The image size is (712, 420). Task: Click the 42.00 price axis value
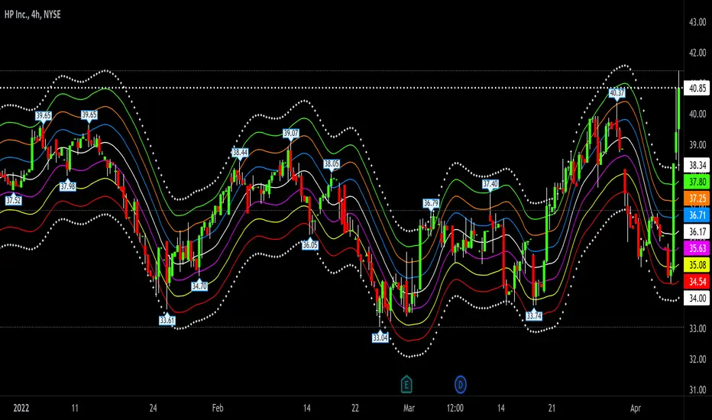point(697,53)
